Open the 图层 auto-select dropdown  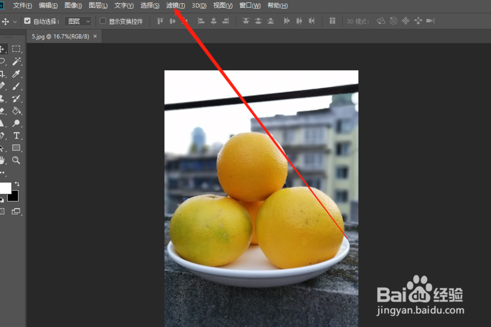[x=78, y=21]
